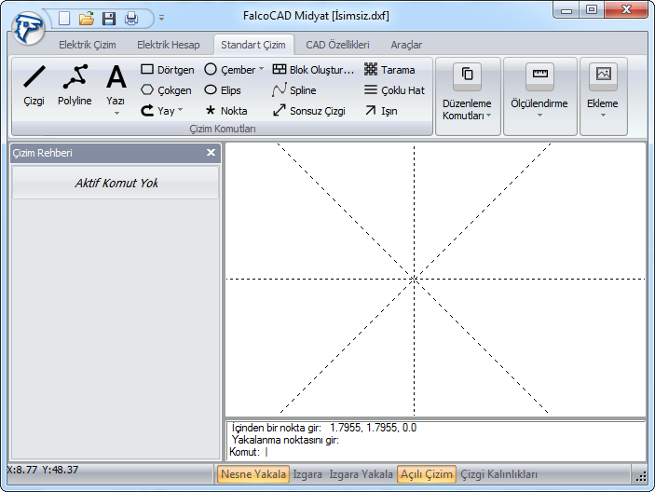Click the center of the drawing canvas crosshair
Image resolution: width=655 pixels, height=492 pixels.
[x=414, y=279]
